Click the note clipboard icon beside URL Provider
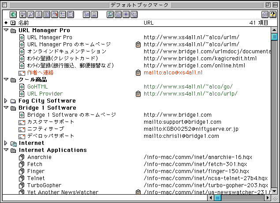Viewport: 280px width, 203px height. click(138, 94)
